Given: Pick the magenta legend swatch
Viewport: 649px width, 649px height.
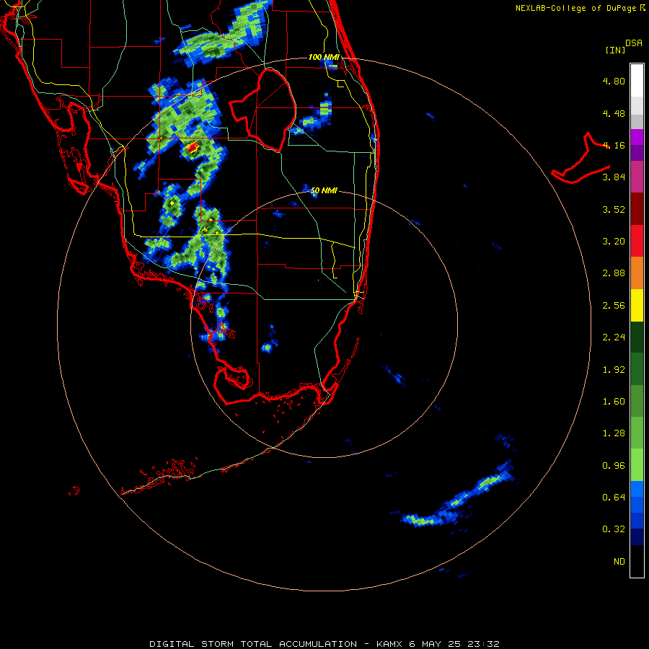Looking at the screenshot, I should 637,137.
